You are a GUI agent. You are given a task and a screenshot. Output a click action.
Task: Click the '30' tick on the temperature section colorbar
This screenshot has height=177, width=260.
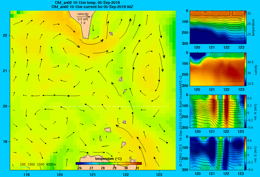click(x=249, y=14)
